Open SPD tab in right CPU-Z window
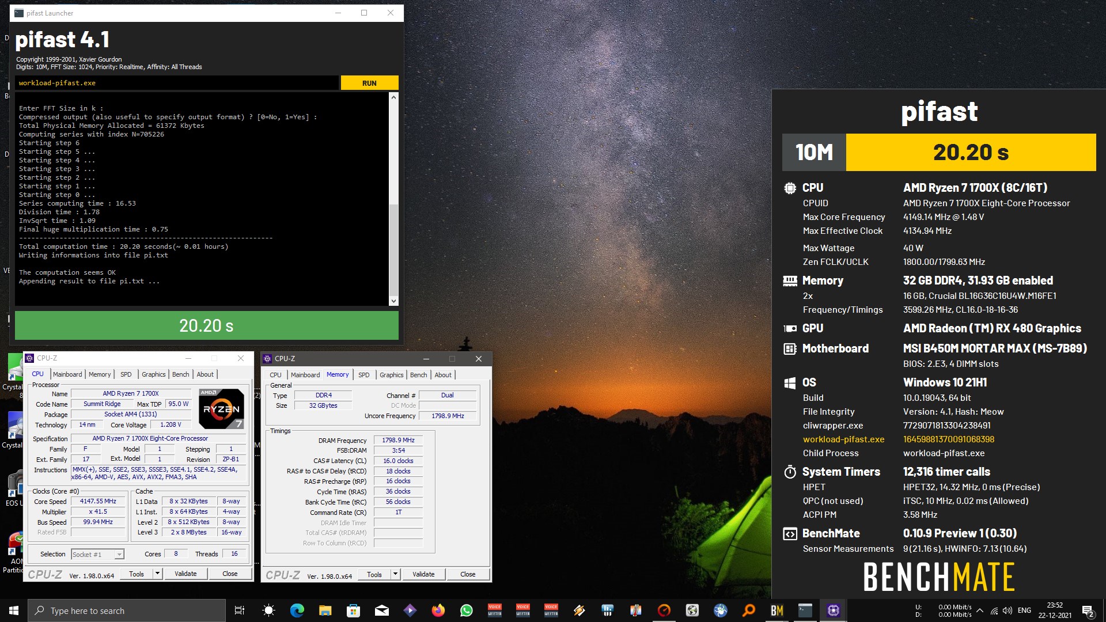 pos(364,375)
